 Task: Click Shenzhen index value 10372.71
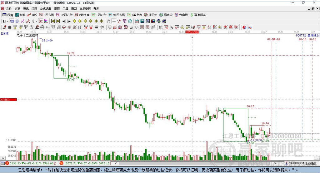click(71, 163)
